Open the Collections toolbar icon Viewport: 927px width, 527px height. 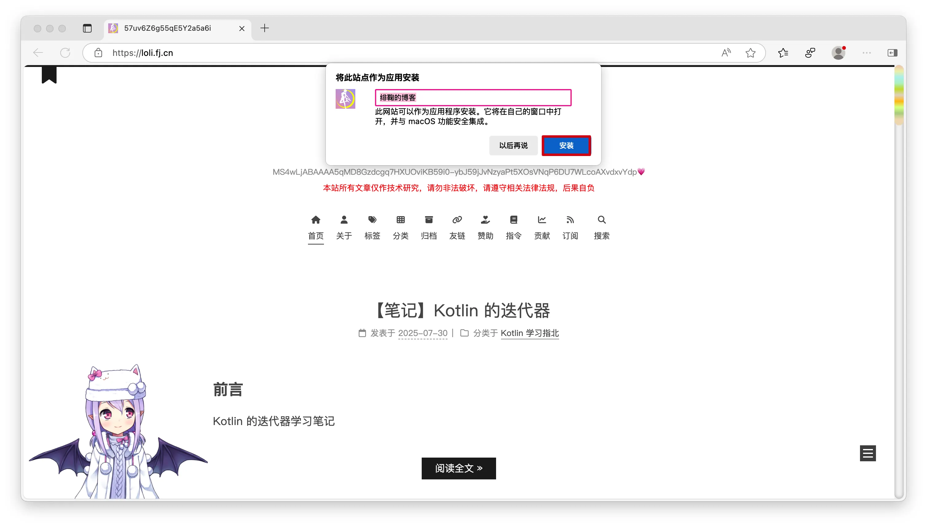point(810,53)
